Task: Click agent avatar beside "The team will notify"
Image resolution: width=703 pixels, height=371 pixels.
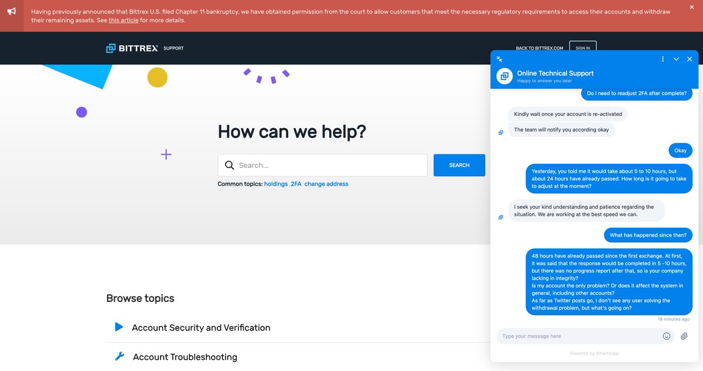Action: pos(500,133)
